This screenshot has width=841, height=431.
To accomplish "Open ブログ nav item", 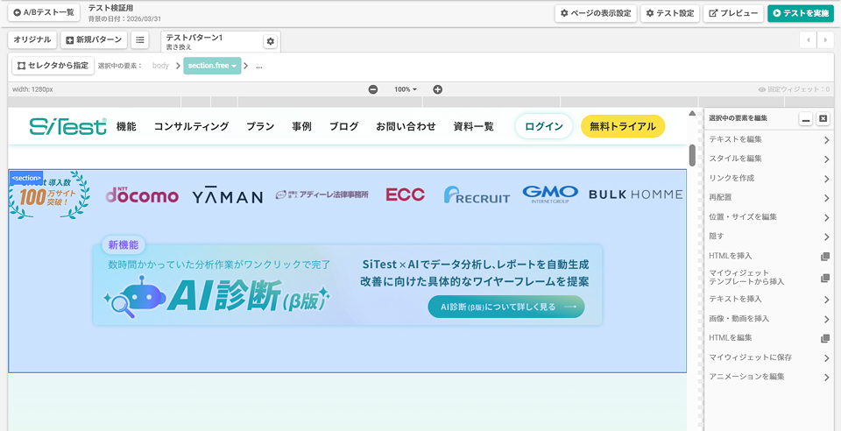I will pyautogui.click(x=343, y=126).
